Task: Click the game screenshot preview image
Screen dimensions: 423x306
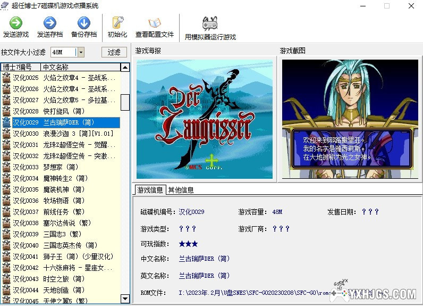Action: click(350, 119)
